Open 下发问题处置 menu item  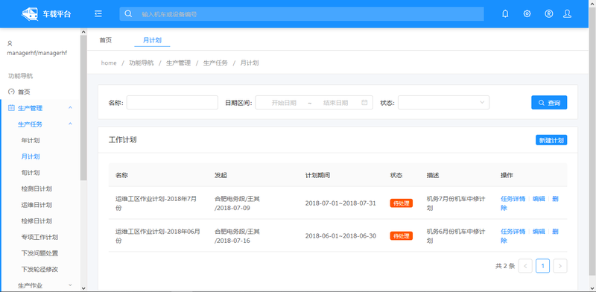pyautogui.click(x=39, y=253)
